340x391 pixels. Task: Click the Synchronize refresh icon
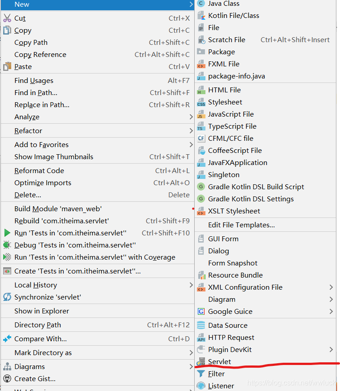click(7, 297)
